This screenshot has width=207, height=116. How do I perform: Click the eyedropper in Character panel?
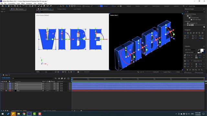[x=199, y=50]
